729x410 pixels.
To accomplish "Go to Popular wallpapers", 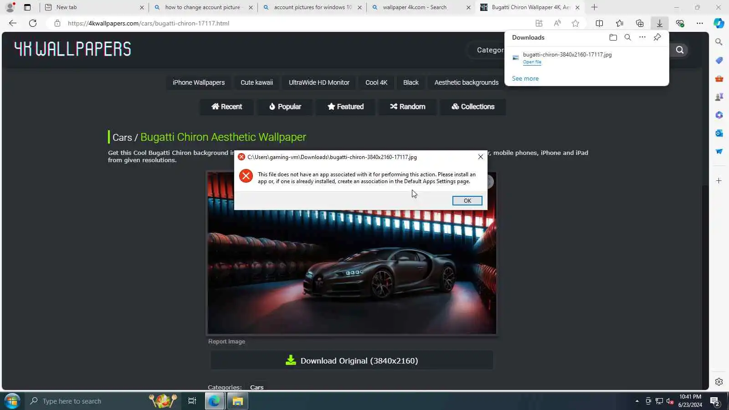I will pos(285,107).
